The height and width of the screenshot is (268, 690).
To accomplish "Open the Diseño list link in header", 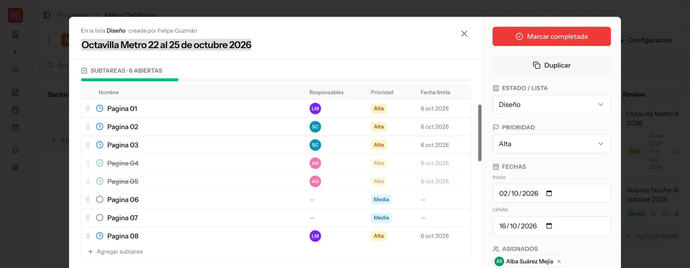I will (x=116, y=31).
